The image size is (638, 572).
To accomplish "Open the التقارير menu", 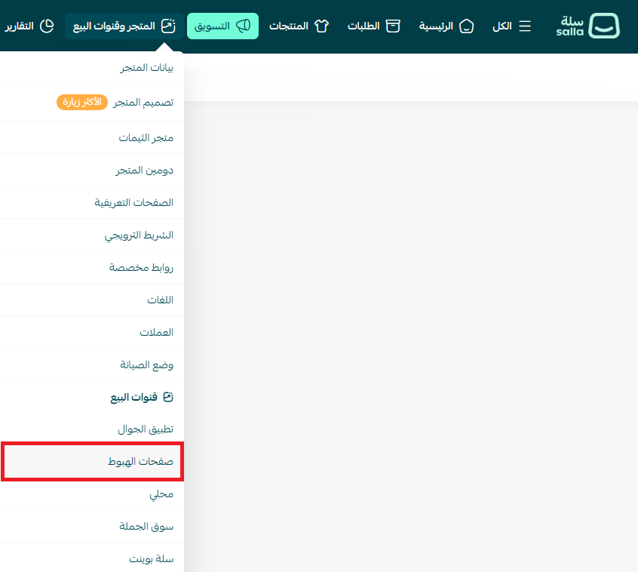I will 29,26.
